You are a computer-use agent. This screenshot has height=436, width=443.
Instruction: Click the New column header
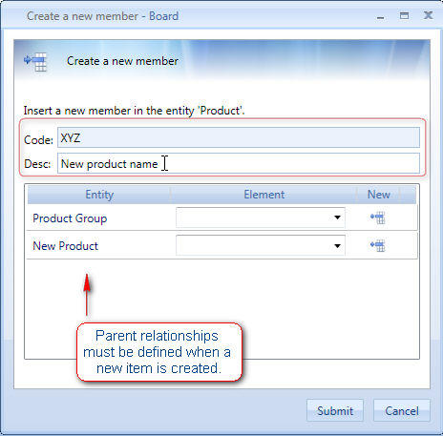tap(378, 195)
